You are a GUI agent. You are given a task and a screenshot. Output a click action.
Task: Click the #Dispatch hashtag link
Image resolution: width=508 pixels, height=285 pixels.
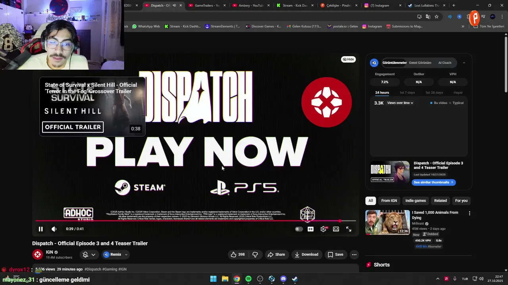point(93,269)
